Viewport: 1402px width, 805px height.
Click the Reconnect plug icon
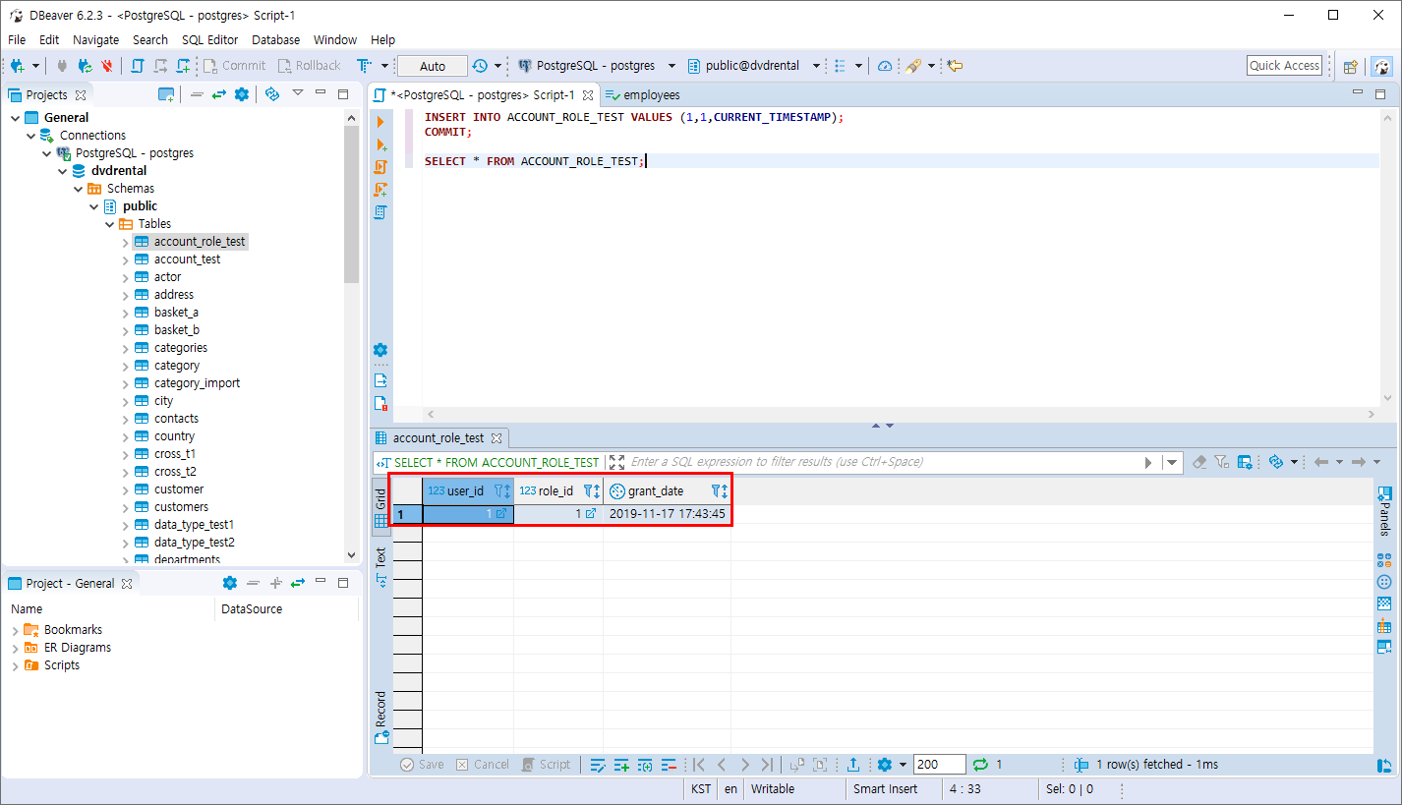tap(85, 66)
